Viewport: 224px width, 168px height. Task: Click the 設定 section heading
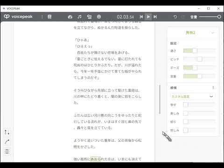click(174, 43)
